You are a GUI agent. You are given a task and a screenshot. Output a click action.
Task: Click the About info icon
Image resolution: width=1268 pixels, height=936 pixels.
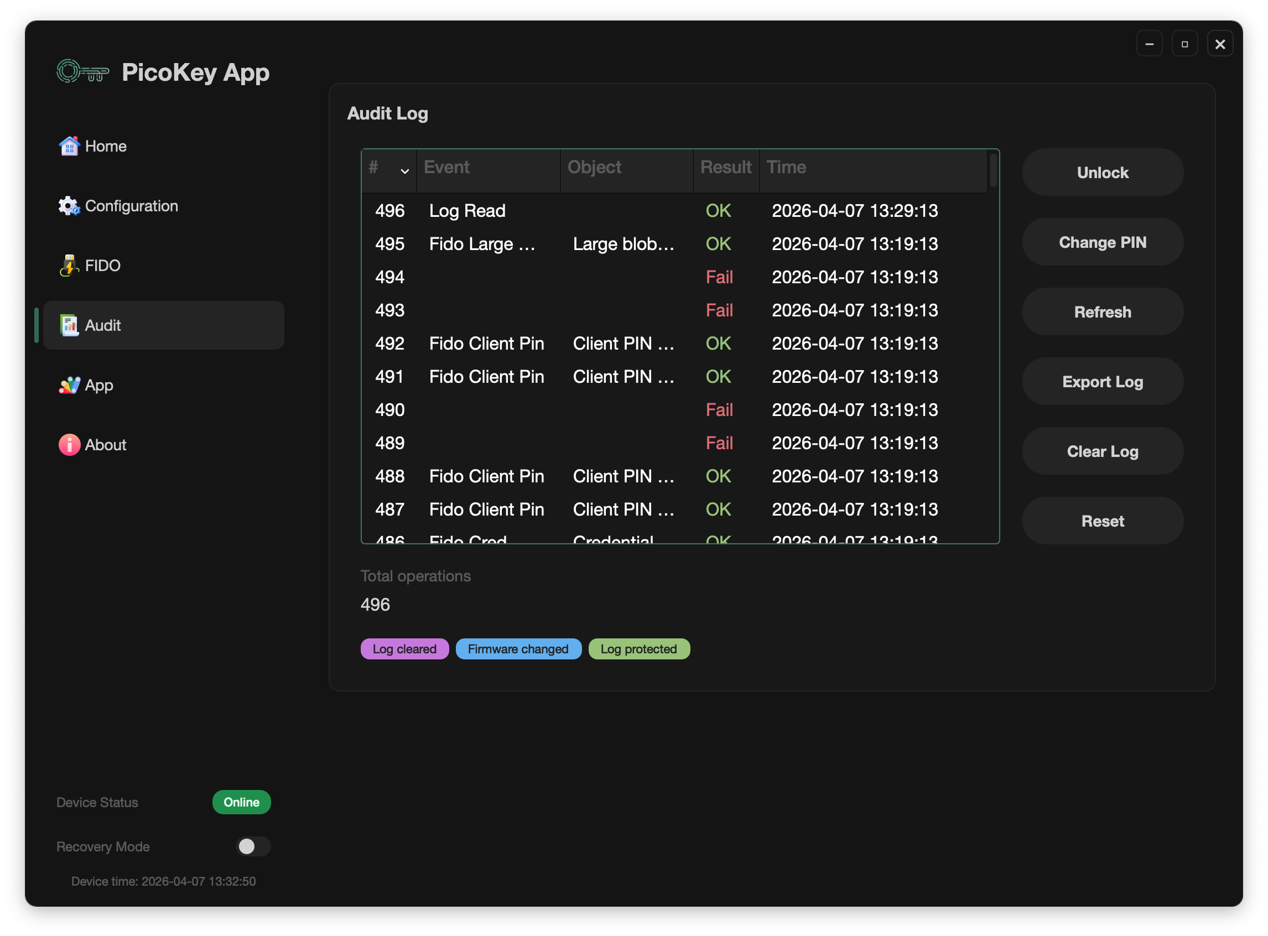click(69, 445)
